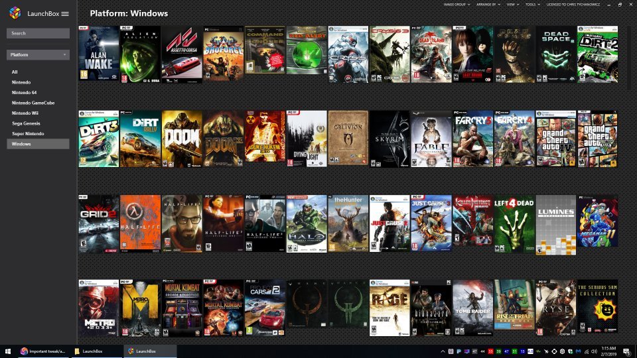Image resolution: width=637 pixels, height=358 pixels.
Task: Select the Lumines game cover
Action: point(556,225)
